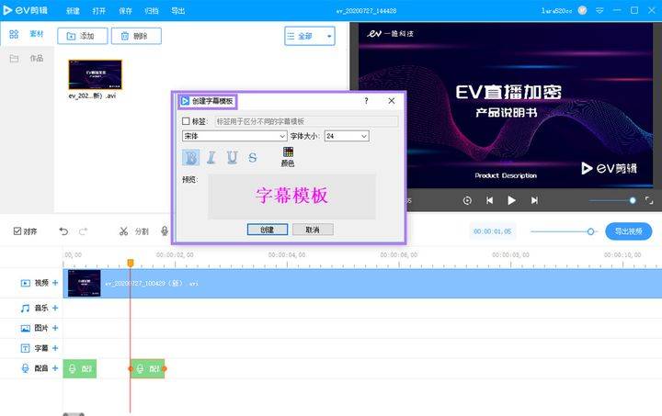Toggle bold in subtitle template dialog

click(x=191, y=157)
